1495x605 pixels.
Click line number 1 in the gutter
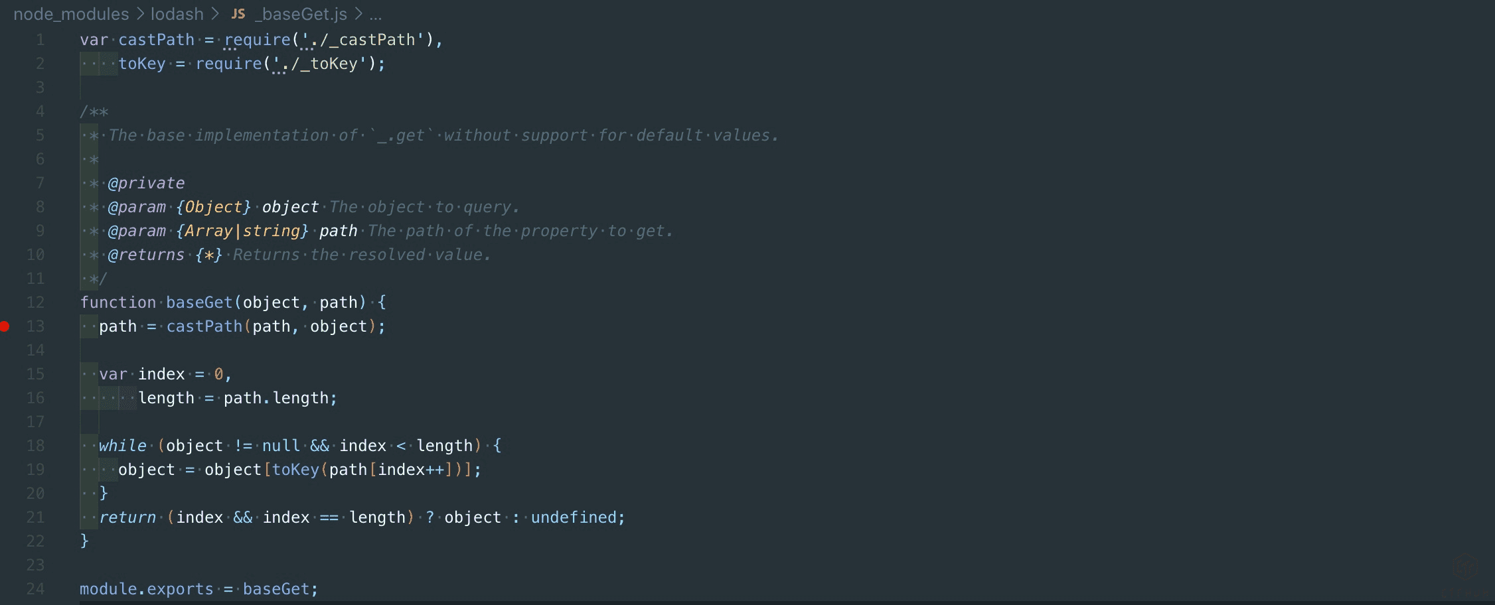point(40,40)
